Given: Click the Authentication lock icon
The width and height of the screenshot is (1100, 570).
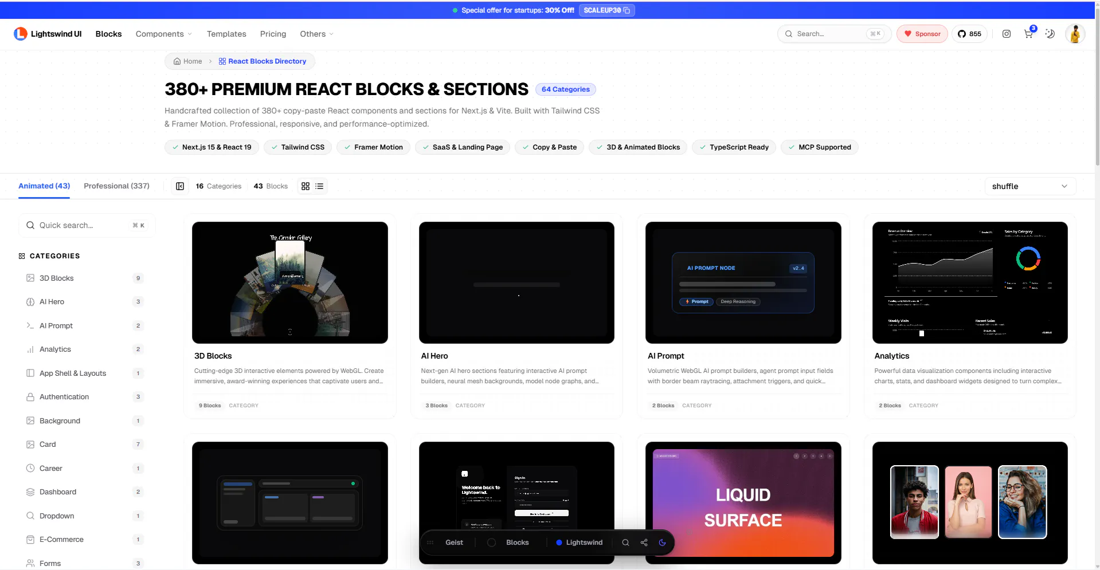Looking at the screenshot, I should coord(30,397).
